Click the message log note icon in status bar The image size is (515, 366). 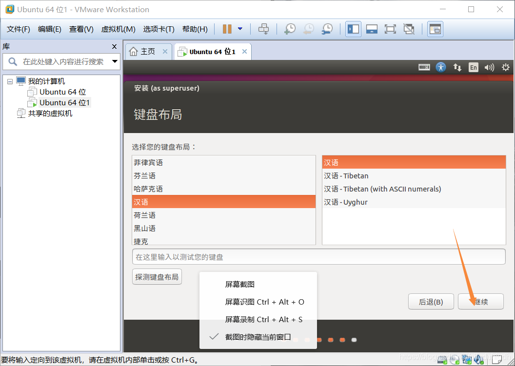coord(496,360)
